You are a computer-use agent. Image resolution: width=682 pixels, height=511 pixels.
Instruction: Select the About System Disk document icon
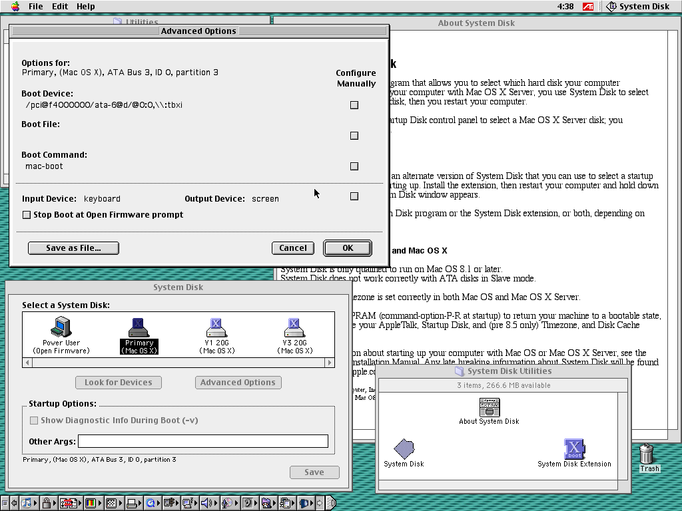(490, 411)
